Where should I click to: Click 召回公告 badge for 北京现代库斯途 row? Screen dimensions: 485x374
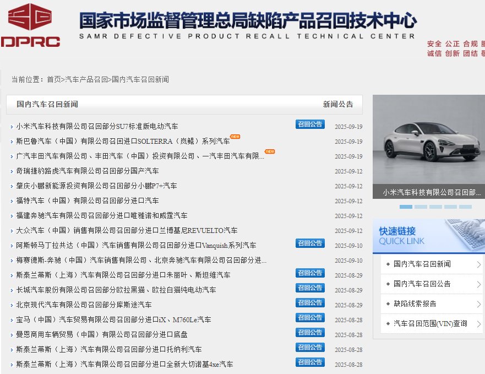(x=310, y=303)
